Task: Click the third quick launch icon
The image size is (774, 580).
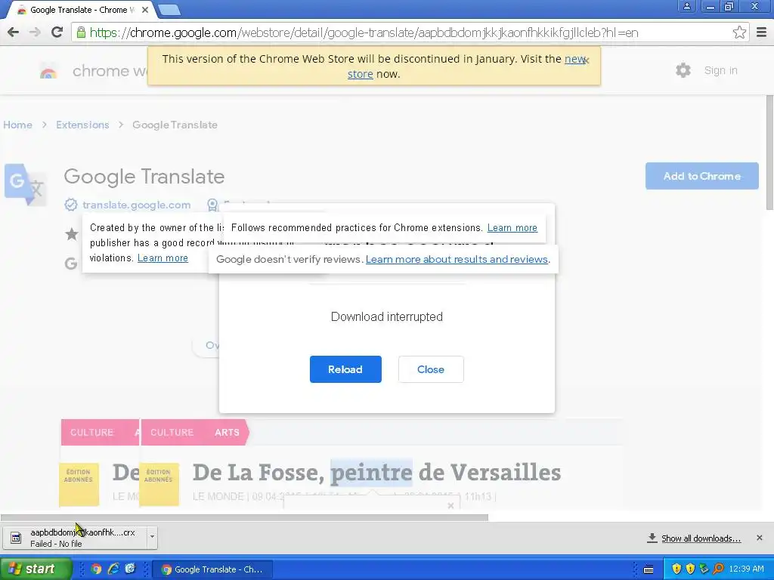Action: 130,569
